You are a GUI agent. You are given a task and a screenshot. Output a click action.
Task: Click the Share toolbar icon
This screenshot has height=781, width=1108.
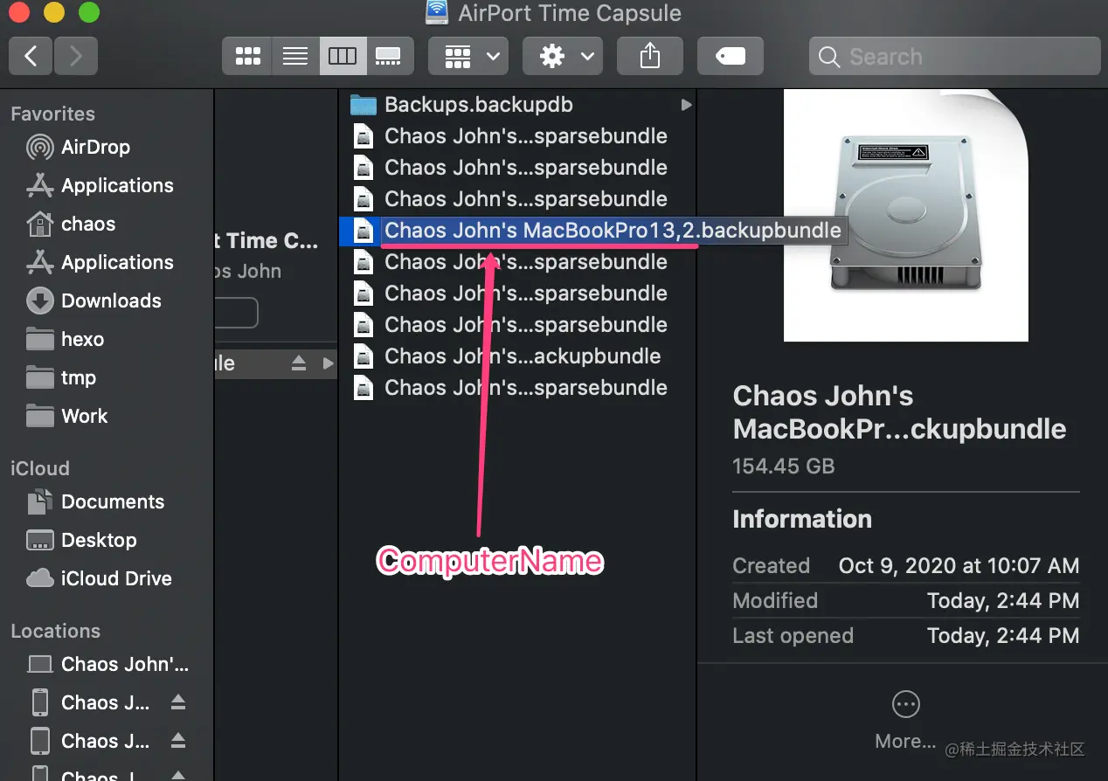(649, 57)
